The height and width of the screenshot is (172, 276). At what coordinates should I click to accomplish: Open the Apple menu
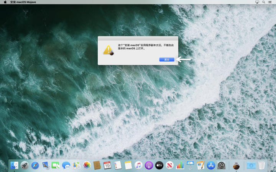tap(5, 2)
